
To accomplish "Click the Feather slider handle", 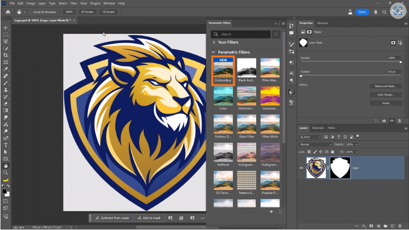I will pos(301,76).
